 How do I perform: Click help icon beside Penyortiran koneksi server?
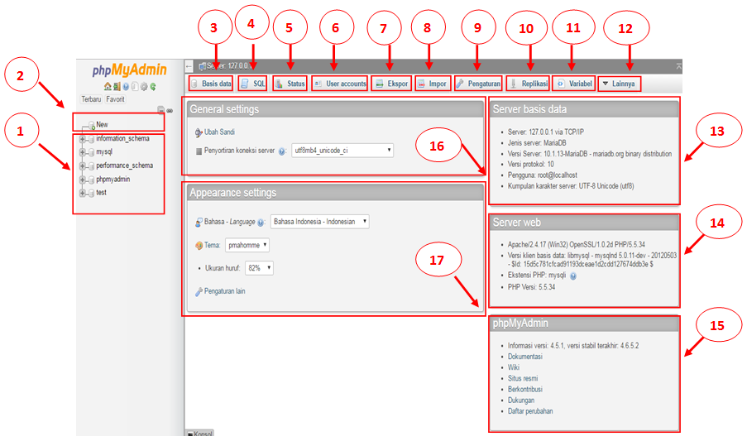(281, 151)
